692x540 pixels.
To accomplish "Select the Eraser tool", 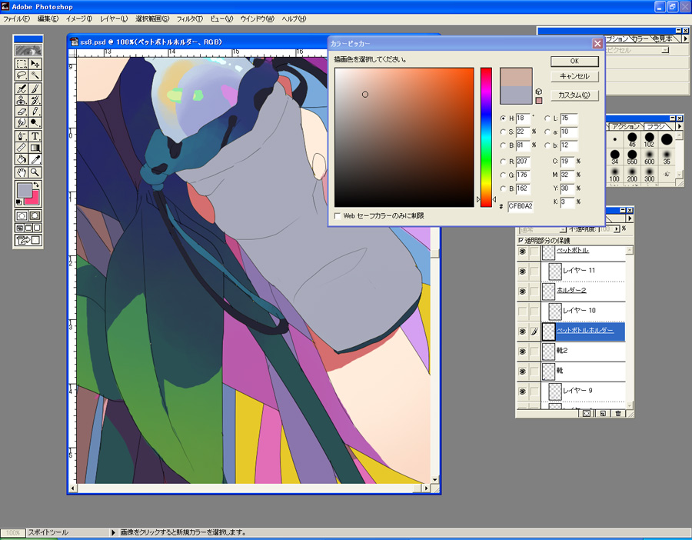I will [22, 112].
